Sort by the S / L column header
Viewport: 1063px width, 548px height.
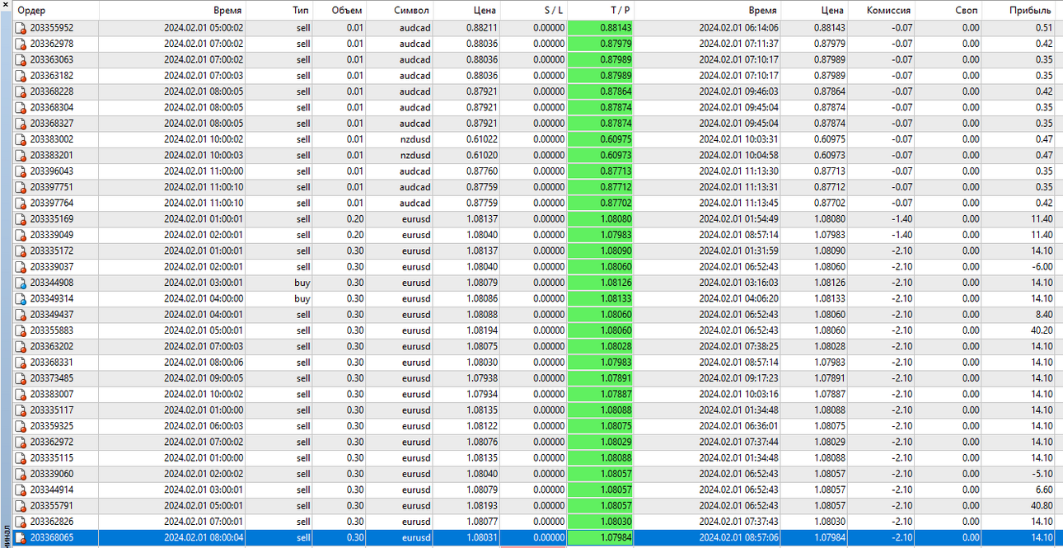tap(533, 11)
